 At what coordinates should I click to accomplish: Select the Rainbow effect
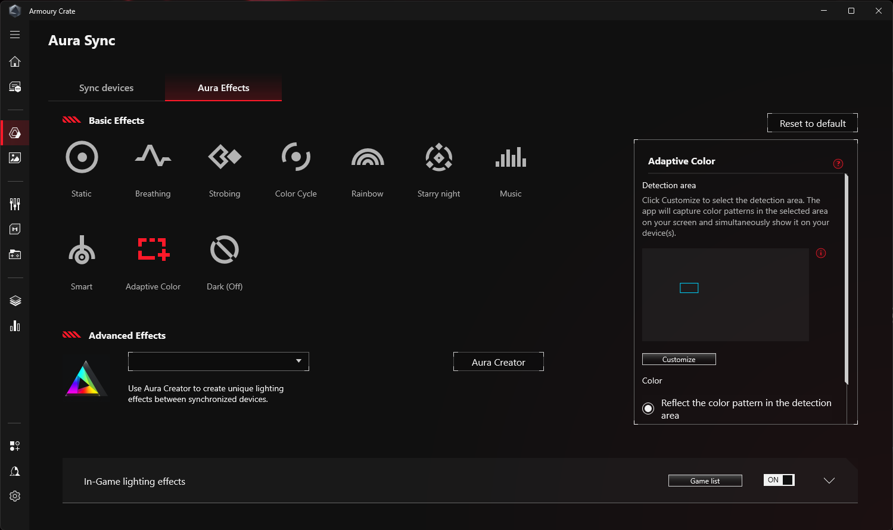pyautogui.click(x=367, y=169)
